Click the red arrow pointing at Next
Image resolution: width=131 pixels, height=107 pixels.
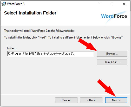[x=107, y=88]
